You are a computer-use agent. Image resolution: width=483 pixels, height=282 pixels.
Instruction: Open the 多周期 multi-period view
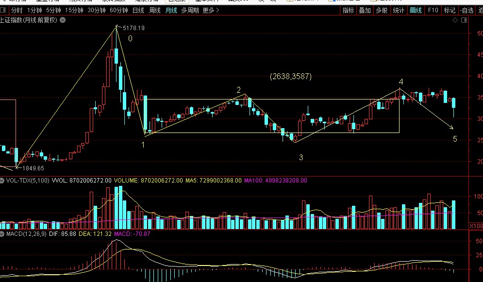click(x=190, y=11)
